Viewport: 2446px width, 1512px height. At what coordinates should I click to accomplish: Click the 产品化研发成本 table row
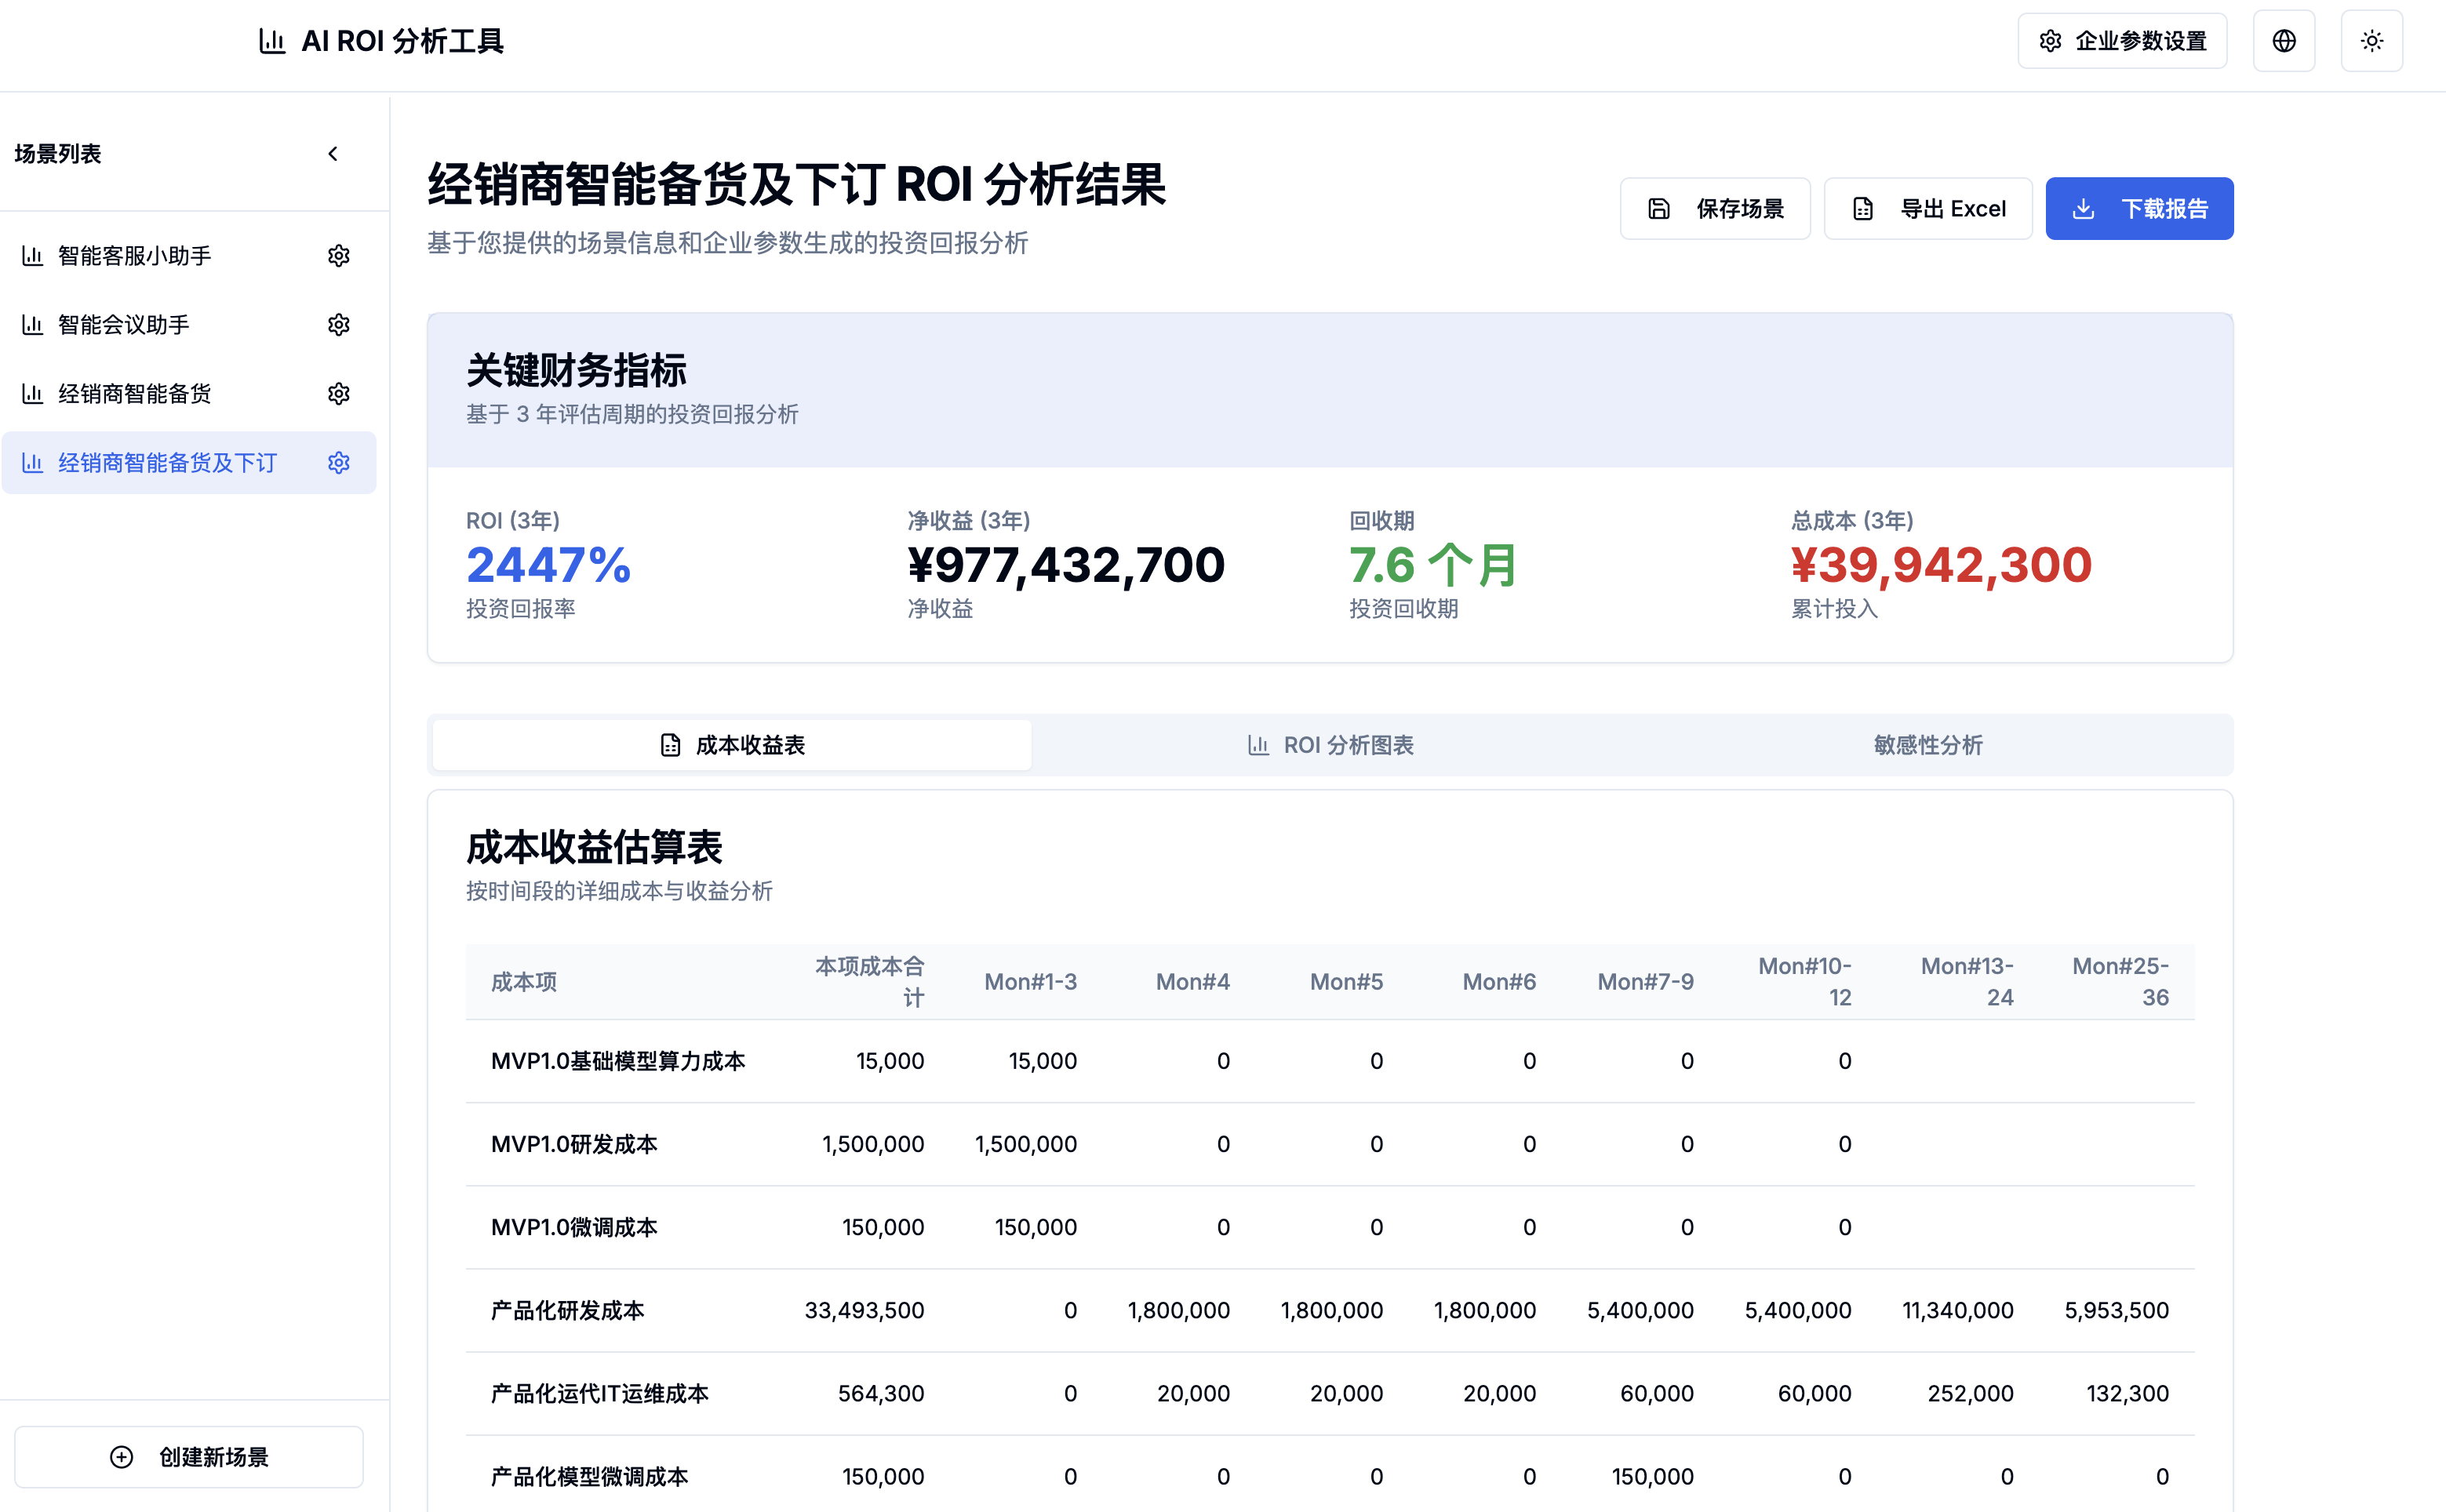[x=567, y=1310]
